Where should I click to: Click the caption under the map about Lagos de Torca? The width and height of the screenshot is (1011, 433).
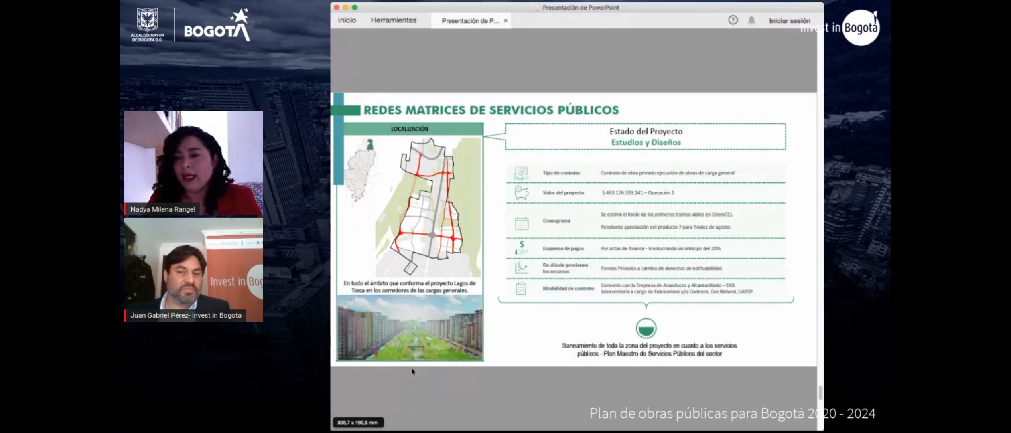410,287
